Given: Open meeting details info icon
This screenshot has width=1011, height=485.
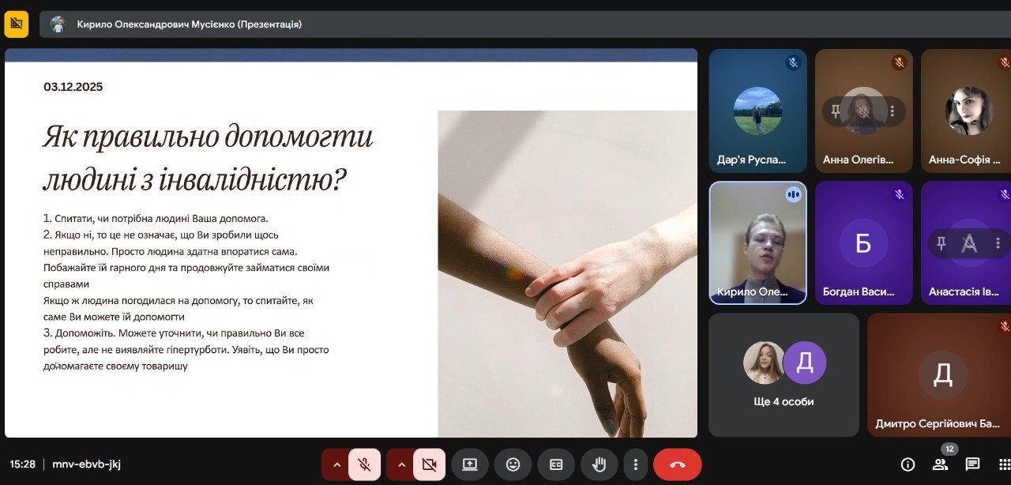Looking at the screenshot, I should (908, 464).
